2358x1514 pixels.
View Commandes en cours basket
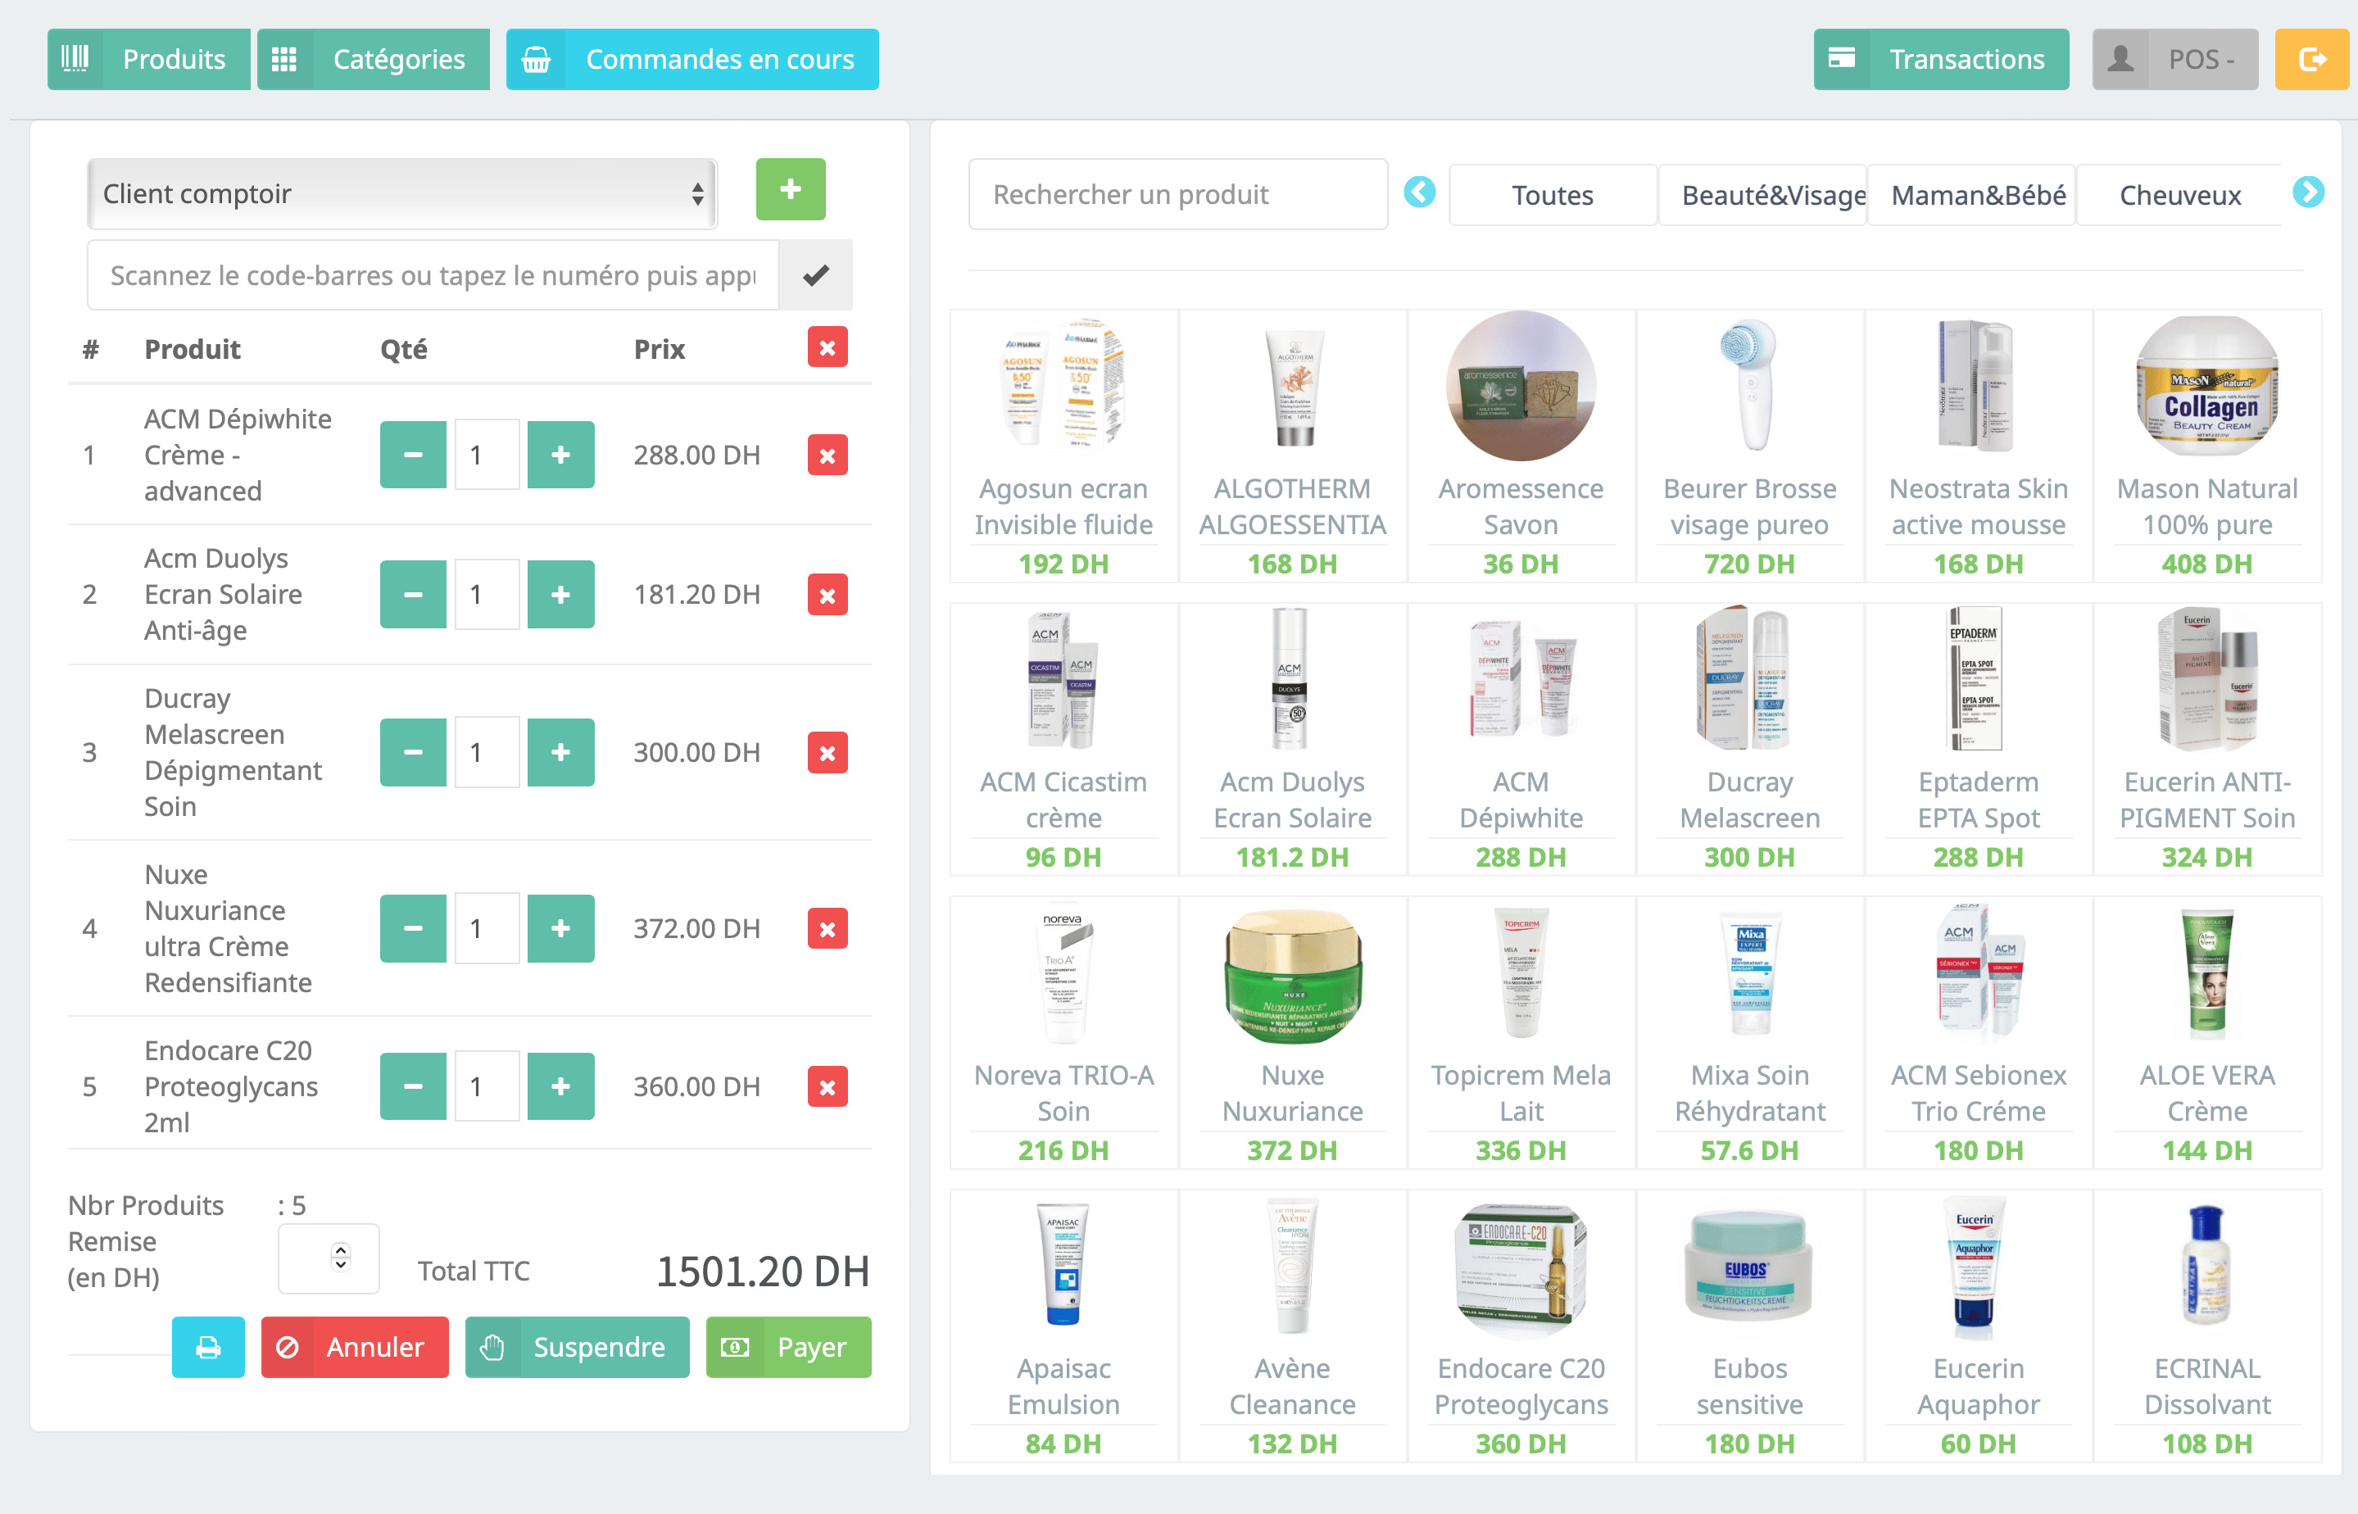pos(691,59)
